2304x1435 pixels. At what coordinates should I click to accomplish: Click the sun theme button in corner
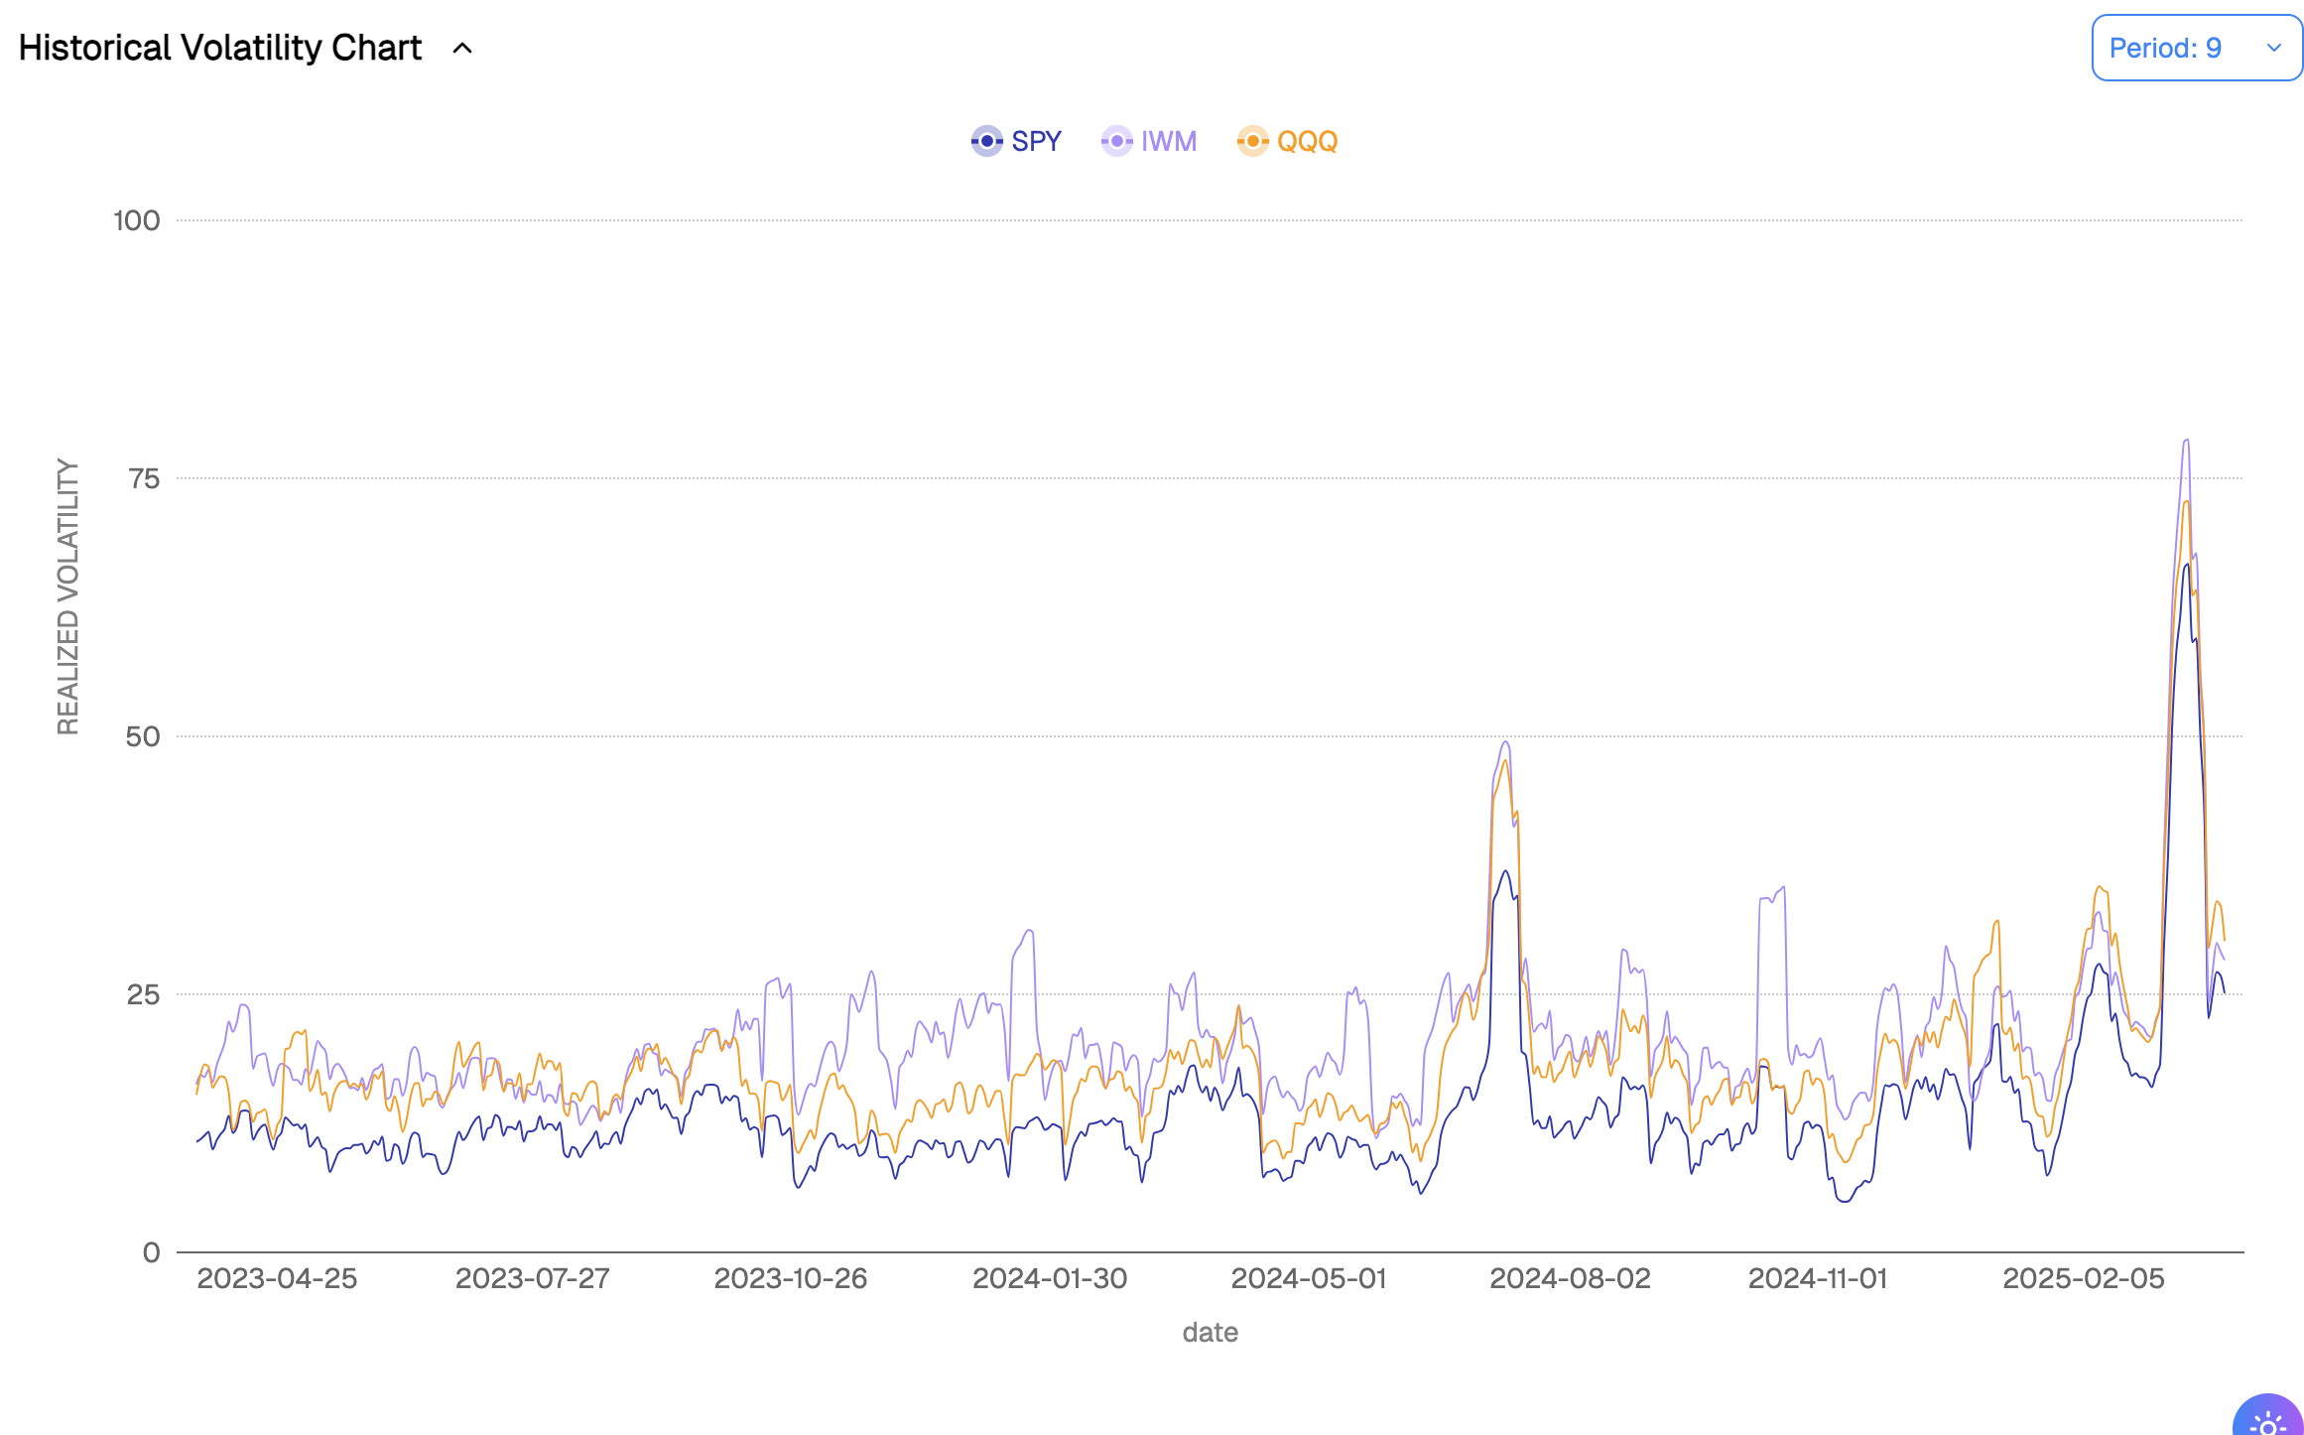click(x=2270, y=1421)
